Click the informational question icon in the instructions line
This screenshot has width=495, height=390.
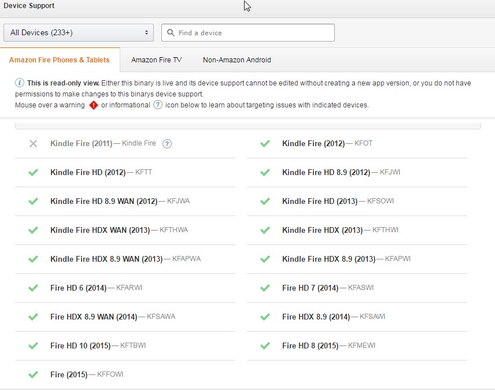(x=158, y=105)
